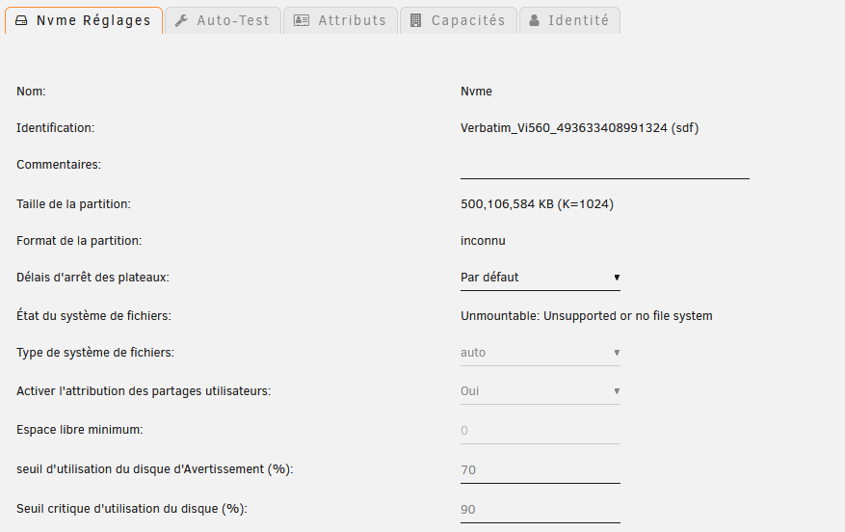845x532 pixels.
Task: Click the 'Espace libre minimum:' label
Action: 79,430
